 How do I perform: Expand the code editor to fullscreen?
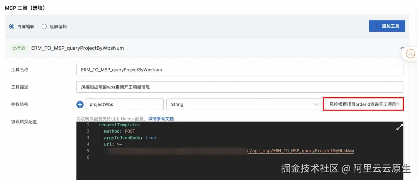(x=400, y=127)
